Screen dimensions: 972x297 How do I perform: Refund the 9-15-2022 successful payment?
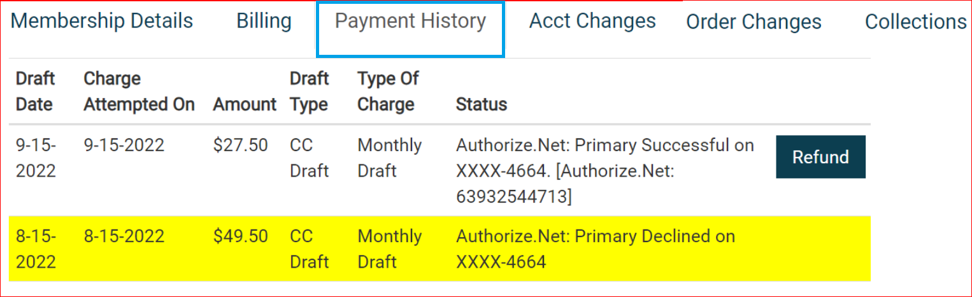[x=820, y=157]
